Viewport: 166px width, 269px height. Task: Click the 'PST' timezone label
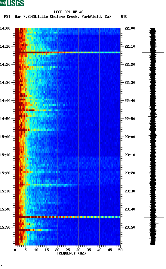7,17
